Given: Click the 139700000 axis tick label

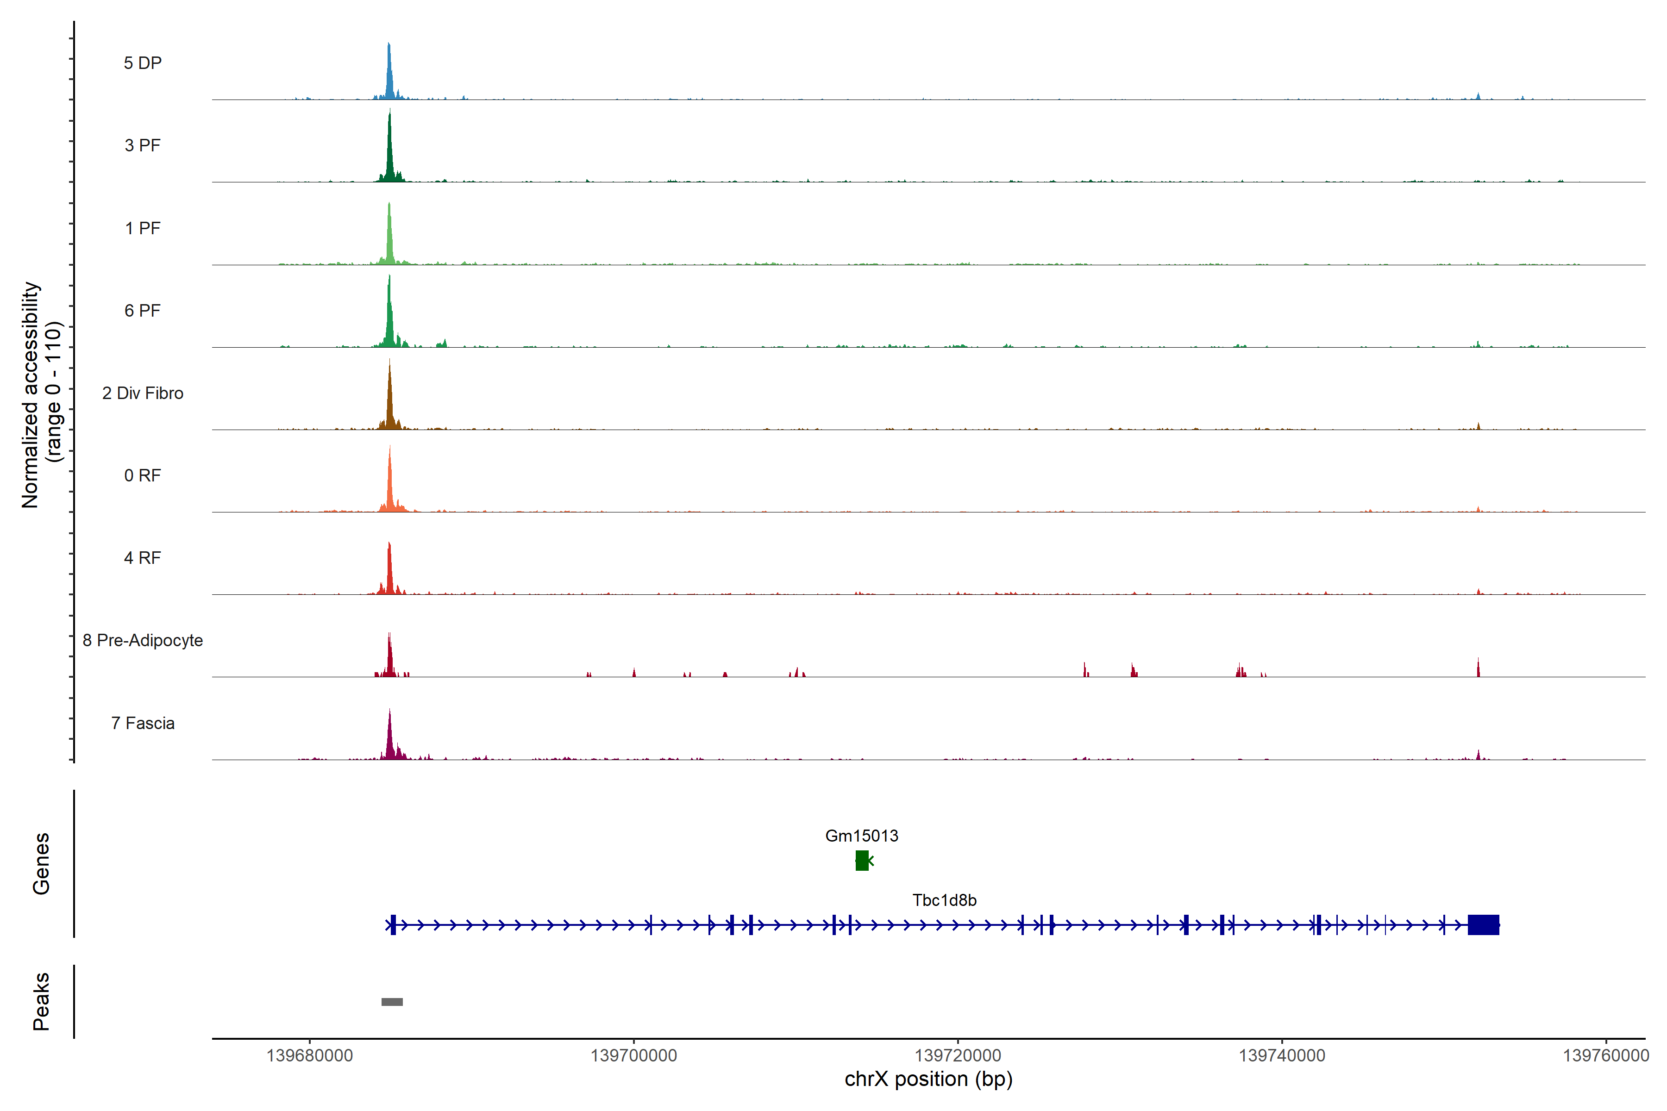Looking at the screenshot, I should (633, 1056).
